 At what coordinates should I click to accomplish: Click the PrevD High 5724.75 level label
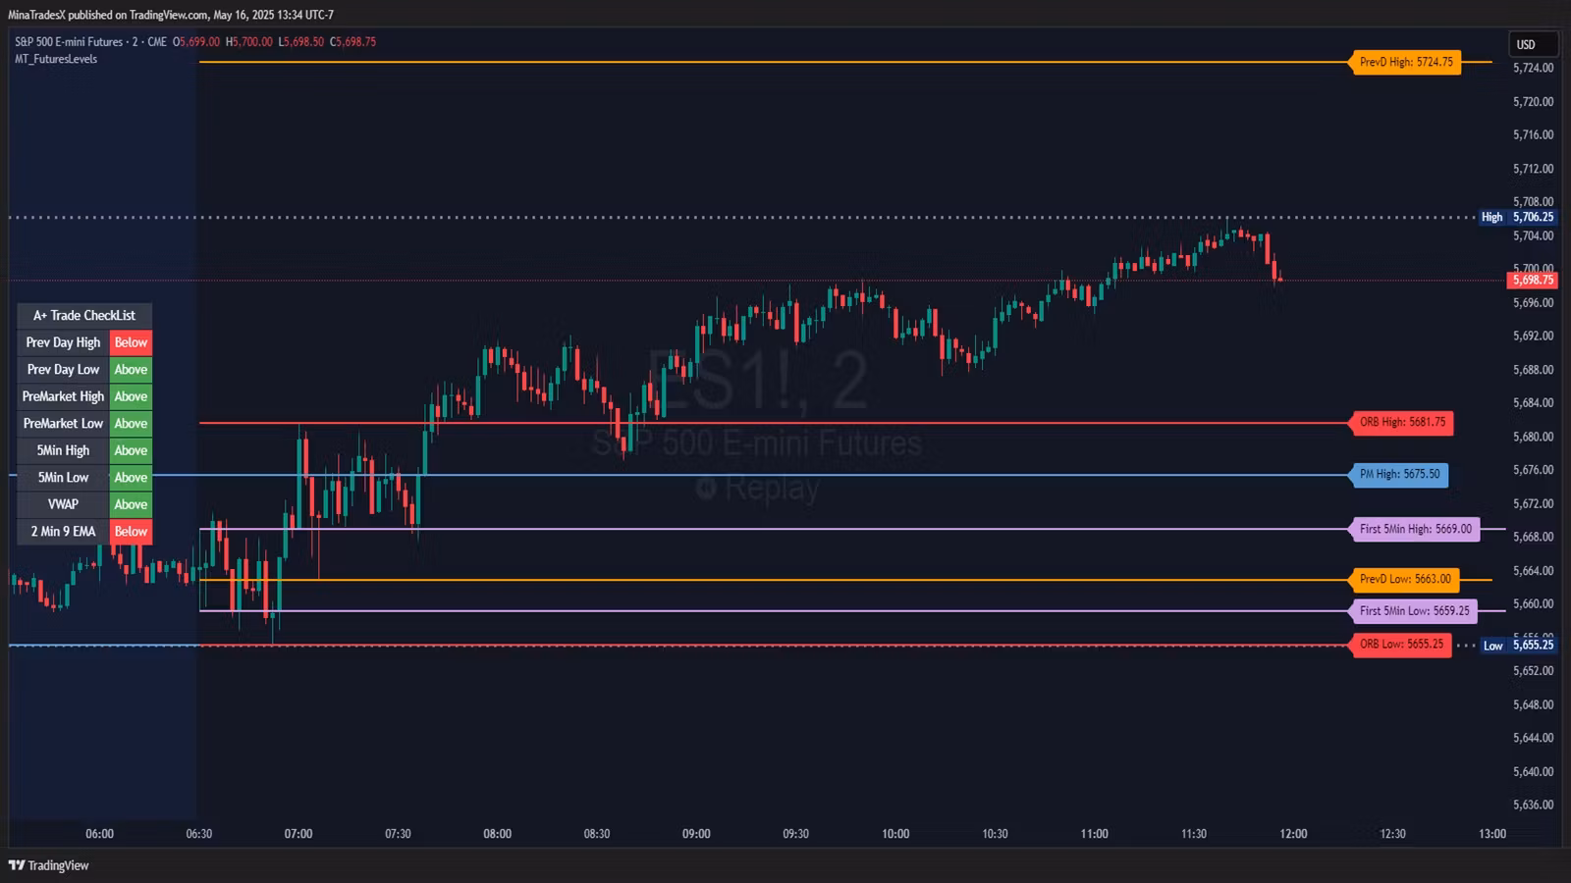coord(1406,62)
